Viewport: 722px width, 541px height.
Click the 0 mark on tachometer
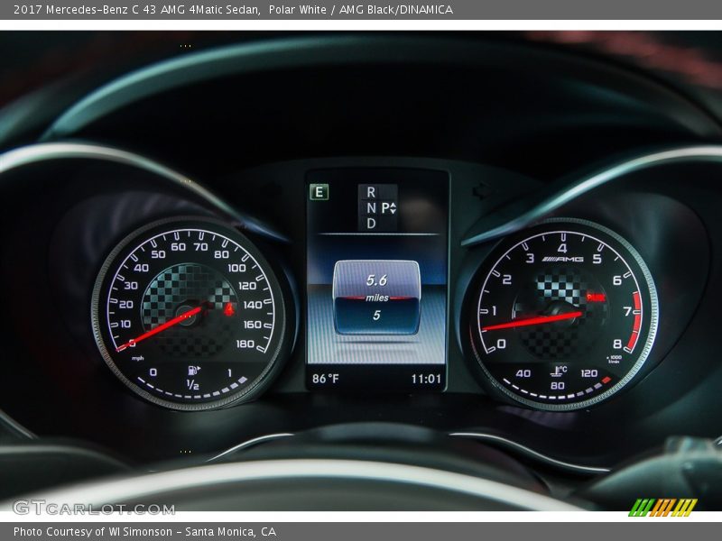pos(502,344)
